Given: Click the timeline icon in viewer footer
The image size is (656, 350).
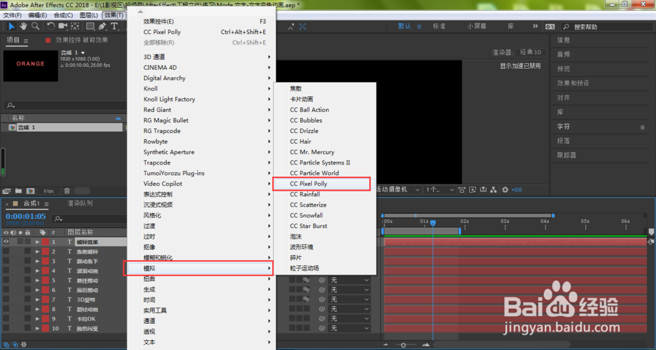Looking at the screenshot, I should 483,190.
